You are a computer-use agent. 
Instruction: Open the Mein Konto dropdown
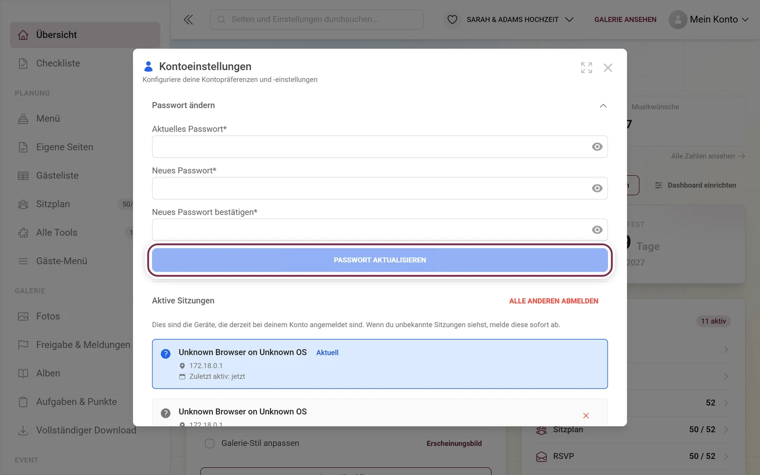(x=709, y=20)
